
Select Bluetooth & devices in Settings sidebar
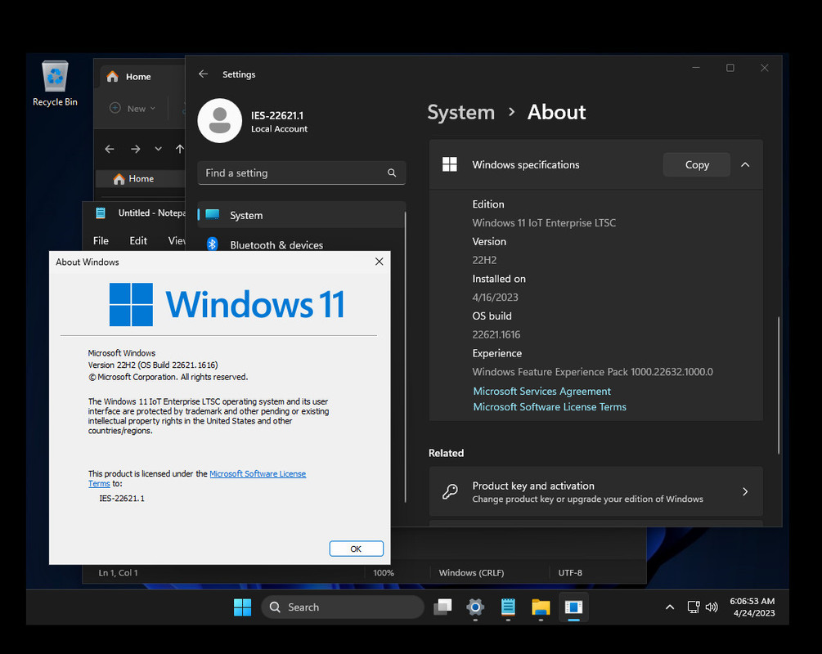pyautogui.click(x=301, y=244)
